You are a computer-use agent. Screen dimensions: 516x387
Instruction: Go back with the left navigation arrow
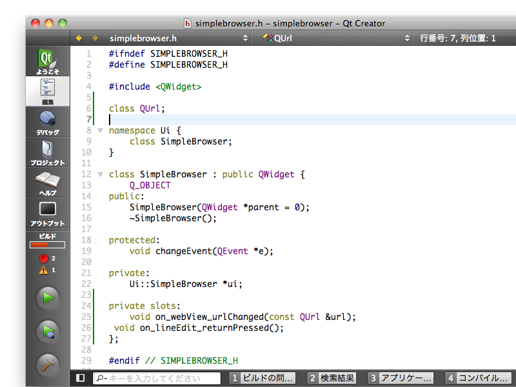click(x=79, y=39)
